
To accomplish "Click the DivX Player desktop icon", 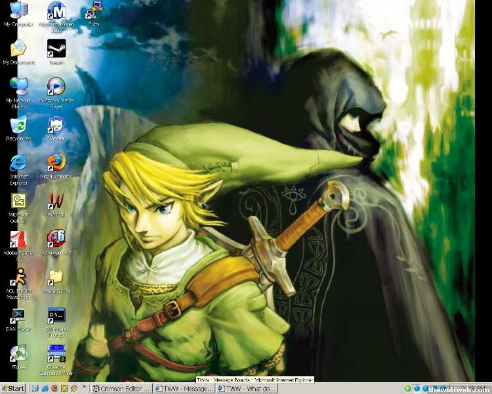I will pyautogui.click(x=18, y=315).
